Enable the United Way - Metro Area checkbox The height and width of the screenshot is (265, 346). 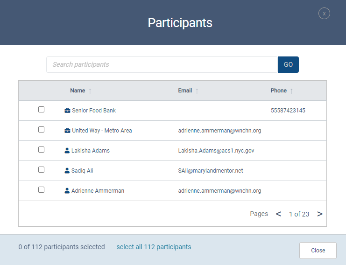tap(41, 130)
